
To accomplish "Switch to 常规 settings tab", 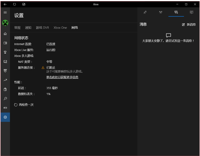I will (x=17, y=28).
